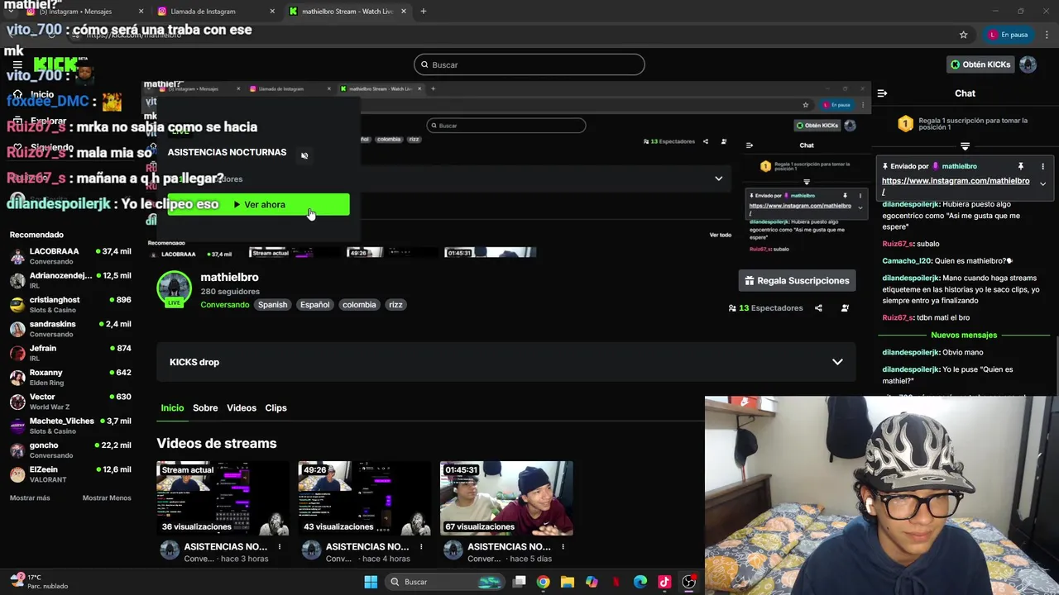This screenshot has width=1059, height=595.
Task: Open TikTok from the taskbar
Action: [664, 582]
